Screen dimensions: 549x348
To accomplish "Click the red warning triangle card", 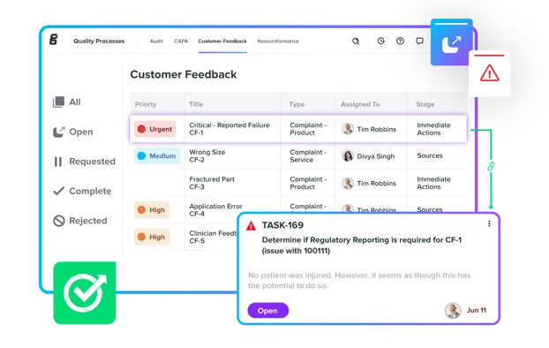I will coord(490,73).
